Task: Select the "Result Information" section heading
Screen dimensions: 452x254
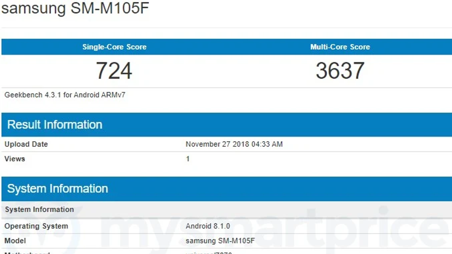Action: pos(55,124)
